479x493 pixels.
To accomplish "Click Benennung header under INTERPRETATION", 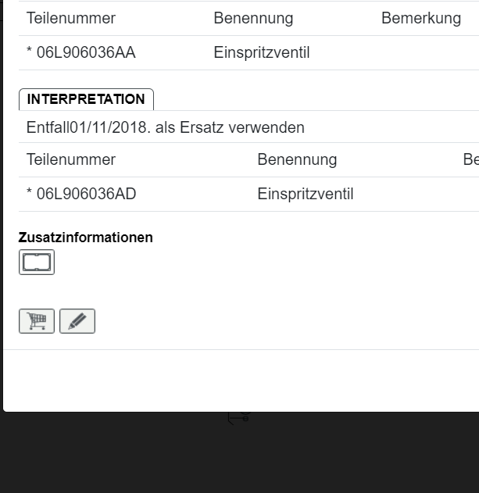I will (x=297, y=159).
